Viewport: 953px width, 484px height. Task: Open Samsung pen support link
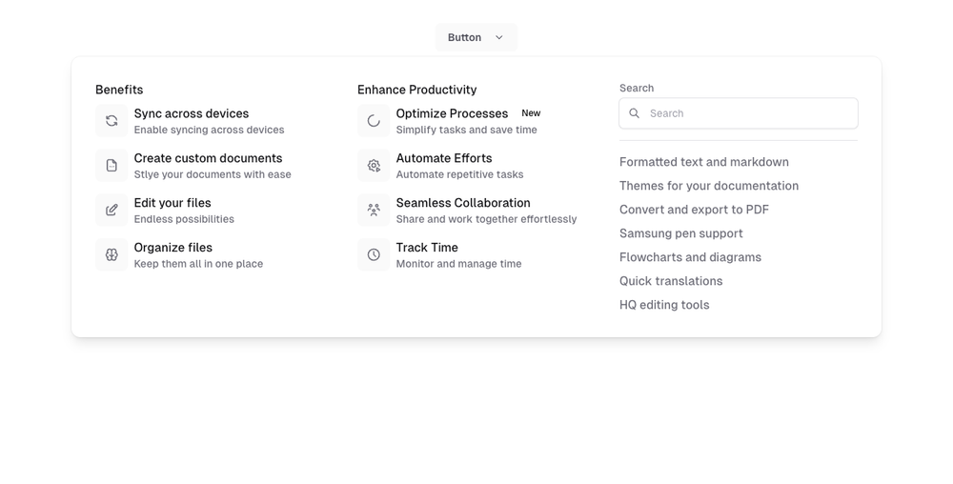pos(680,233)
